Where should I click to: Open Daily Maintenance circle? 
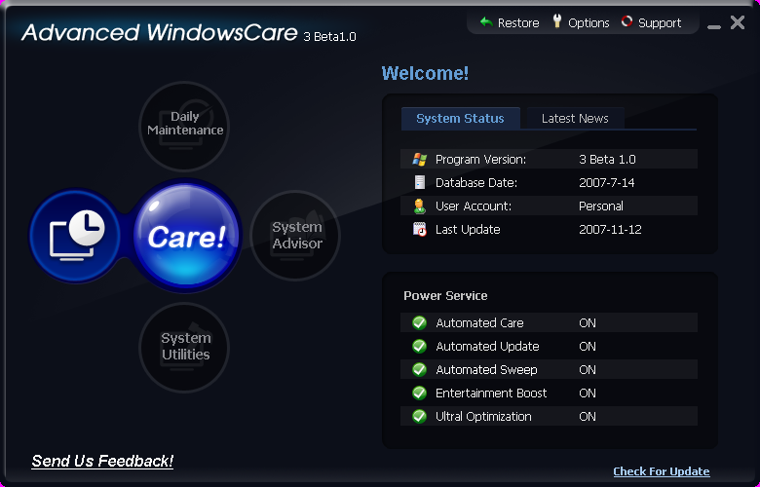pos(184,126)
